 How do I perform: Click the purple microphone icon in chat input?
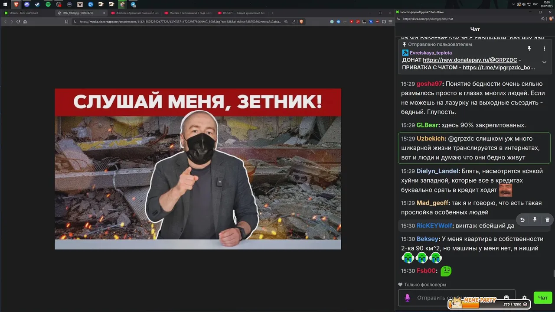coord(407,298)
